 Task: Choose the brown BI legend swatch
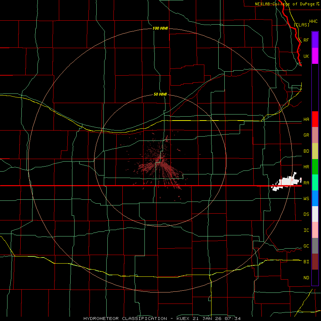coord(315,262)
